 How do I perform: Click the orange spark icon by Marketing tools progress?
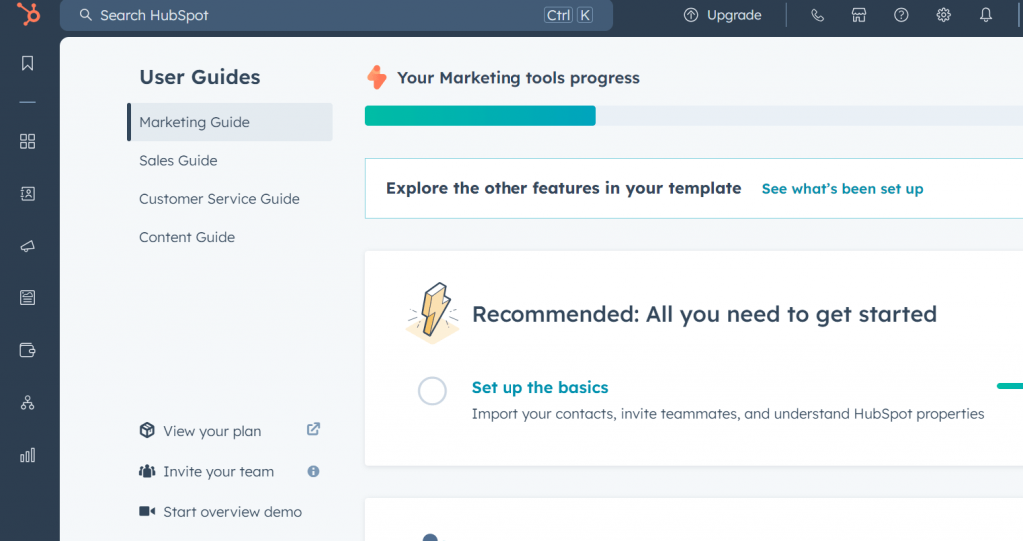coord(377,77)
